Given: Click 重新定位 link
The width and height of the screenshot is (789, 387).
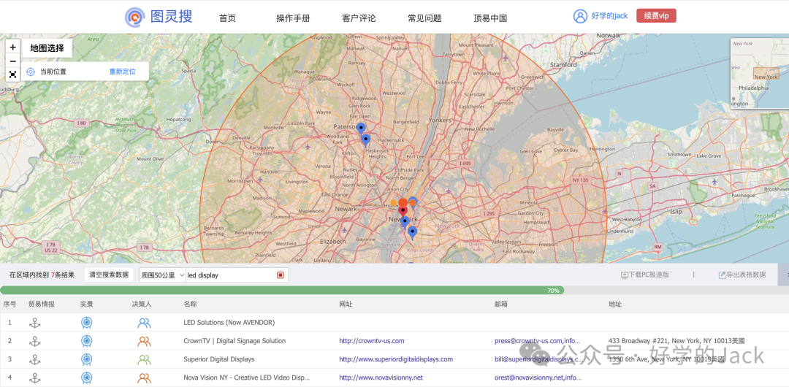Looking at the screenshot, I should pos(123,72).
